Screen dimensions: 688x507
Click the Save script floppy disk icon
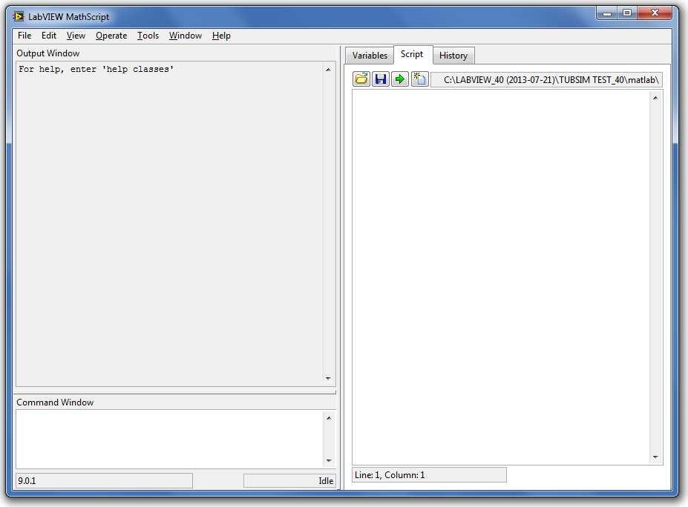(381, 79)
